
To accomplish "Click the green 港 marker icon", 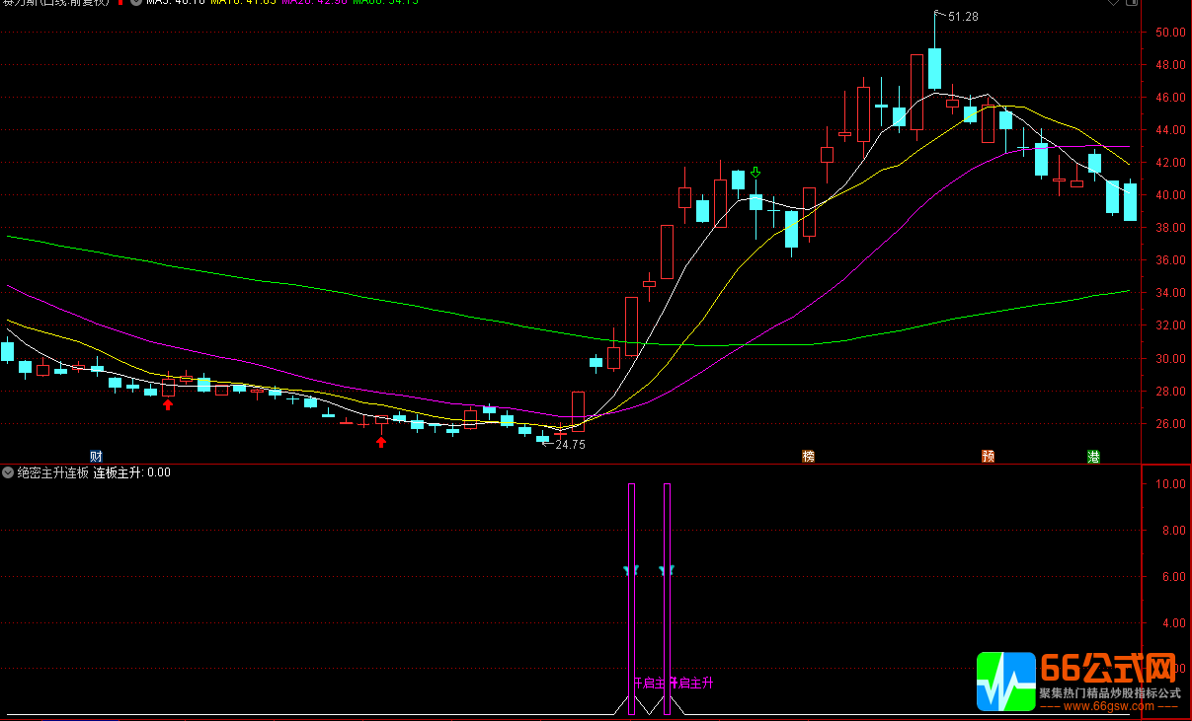I will tap(1094, 456).
